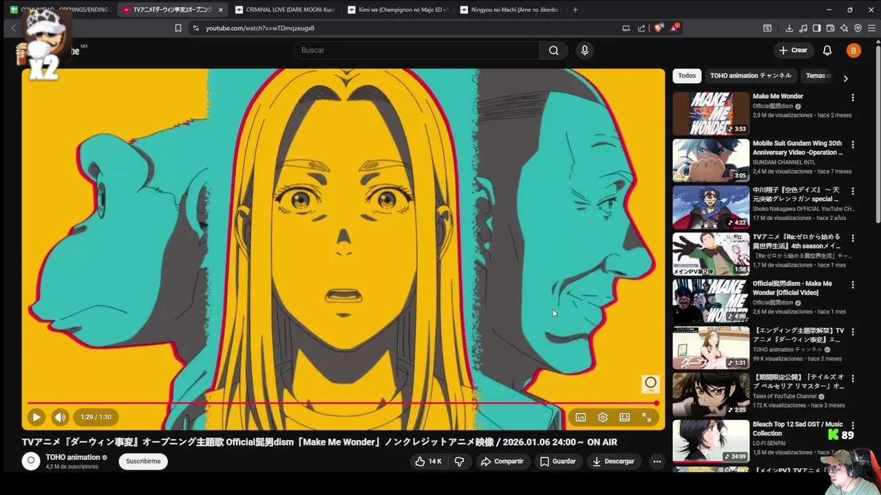The width and height of the screenshot is (881, 495).
Task: Open Bleach Top 12 Sad OST title
Action: pos(798,429)
